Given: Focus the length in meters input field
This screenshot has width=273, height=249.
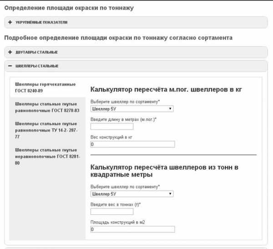Looking at the screenshot, I should [x=112, y=126].
